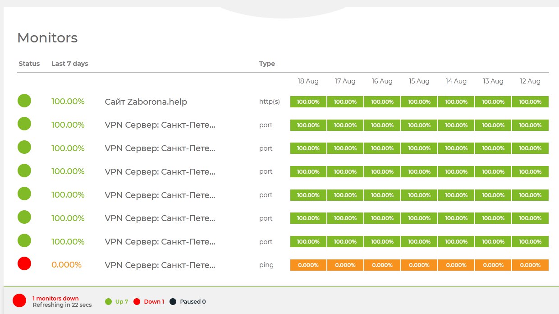Click Zaborona.help 17 Aug uptime bar
The width and height of the screenshot is (559, 314).
tap(345, 102)
